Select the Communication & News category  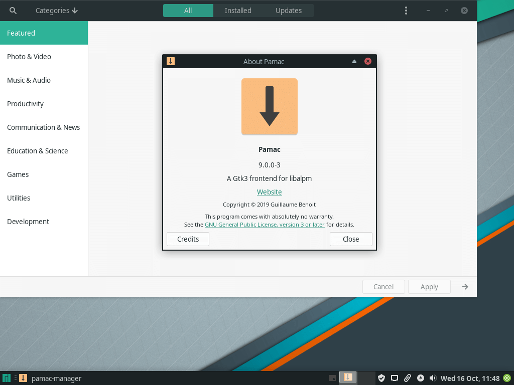point(44,127)
